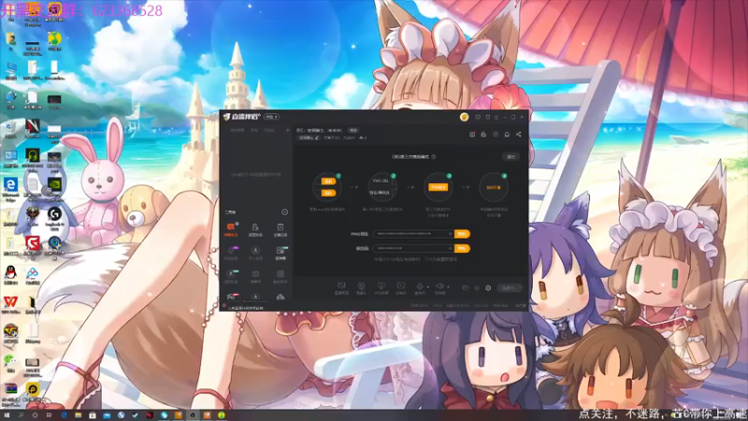748x421 pixels.
Task: Expand the speaker options arrow
Action: 448,287
